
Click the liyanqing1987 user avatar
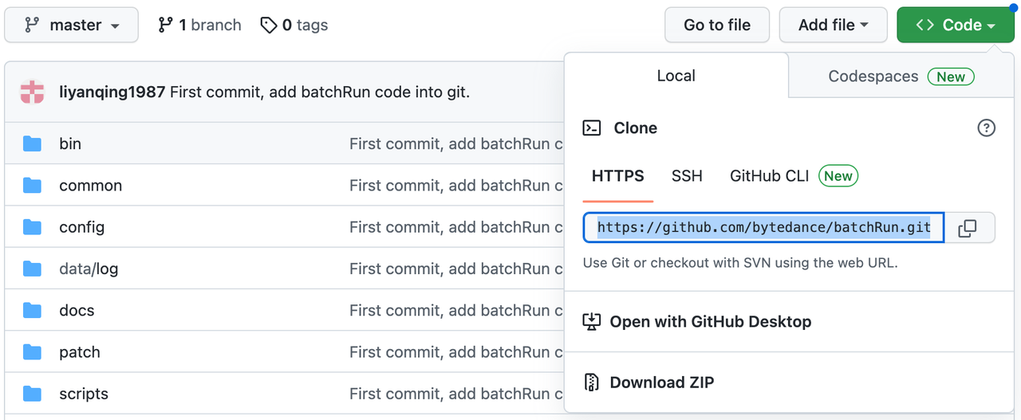pyautogui.click(x=33, y=92)
